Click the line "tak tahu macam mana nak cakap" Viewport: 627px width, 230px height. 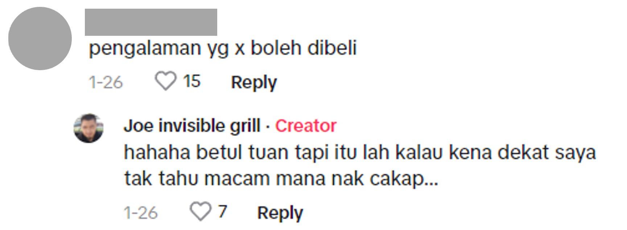pyautogui.click(x=274, y=179)
